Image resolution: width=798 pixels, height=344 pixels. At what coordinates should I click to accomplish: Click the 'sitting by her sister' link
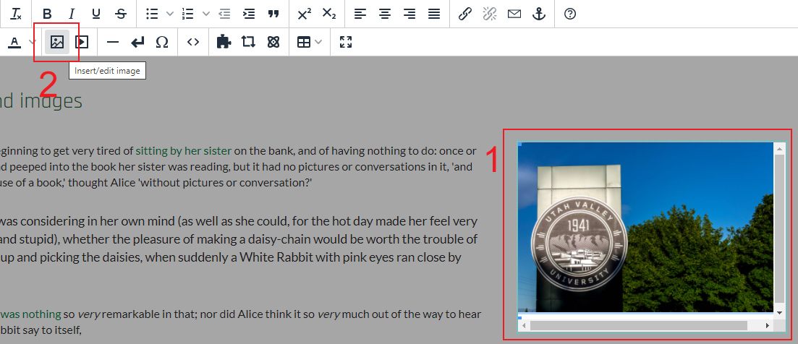tap(183, 151)
